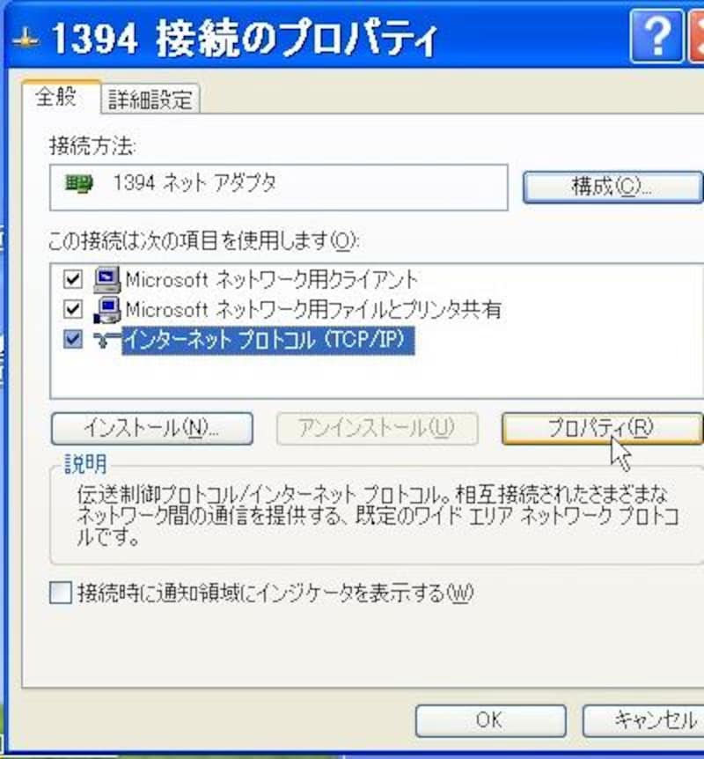The width and height of the screenshot is (704, 759).
Task: Click the インストール(N)... button
Action: point(152,429)
